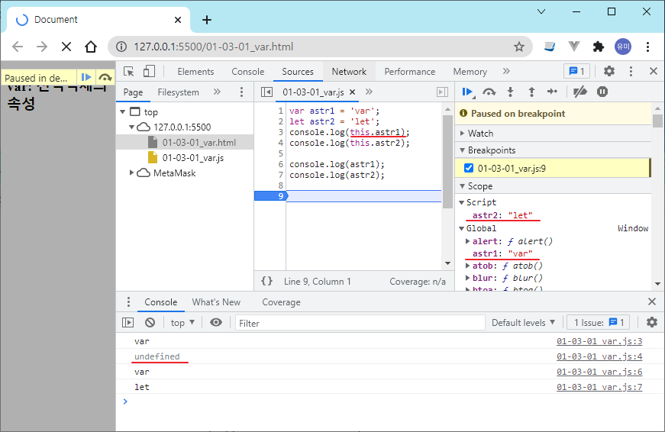Toggle the console live expression eye icon
665x432 pixels.
coord(216,323)
